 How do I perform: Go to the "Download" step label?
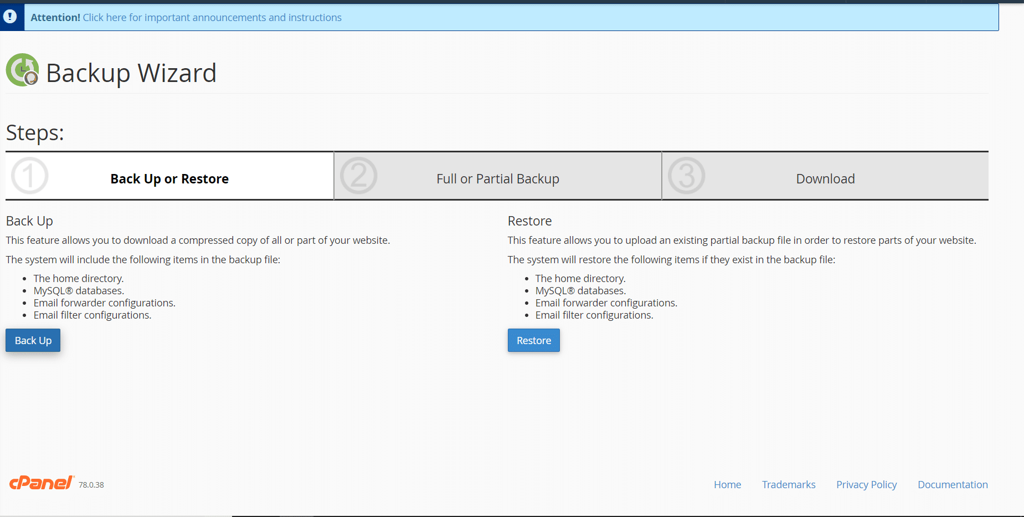click(825, 179)
